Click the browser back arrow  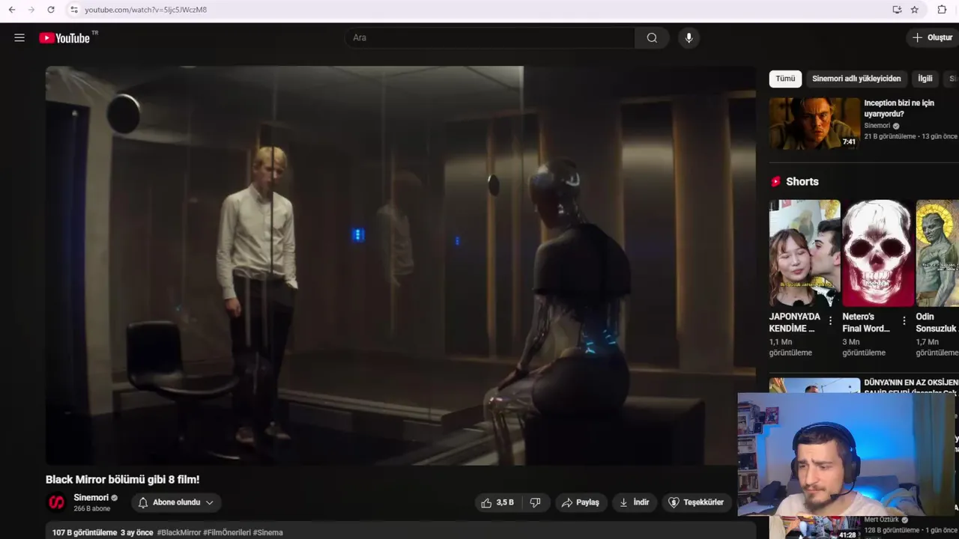pos(11,10)
